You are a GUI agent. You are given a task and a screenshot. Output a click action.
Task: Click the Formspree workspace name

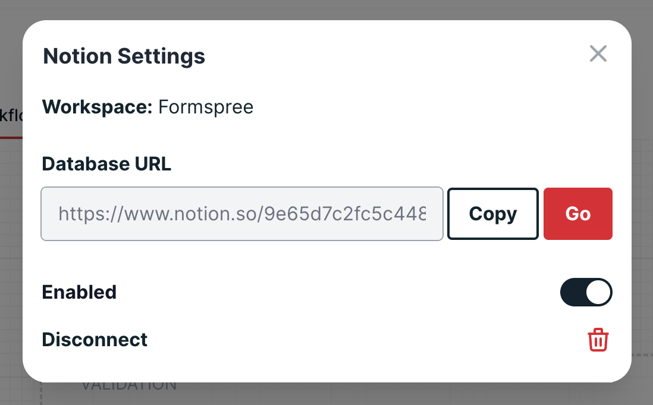click(x=206, y=107)
